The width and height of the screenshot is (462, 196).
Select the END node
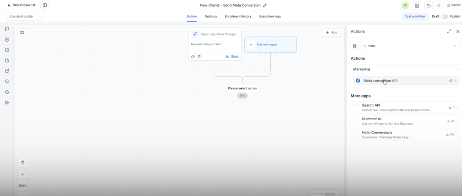[x=242, y=96]
